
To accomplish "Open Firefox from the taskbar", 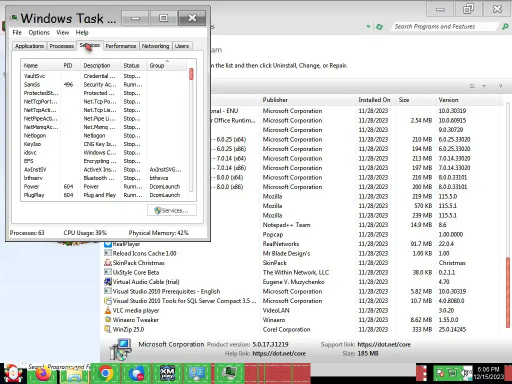I will pos(43,373).
